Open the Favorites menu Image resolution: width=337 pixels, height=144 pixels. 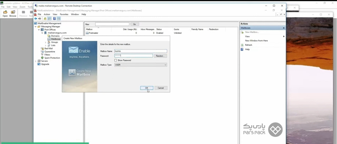click(x=64, y=14)
